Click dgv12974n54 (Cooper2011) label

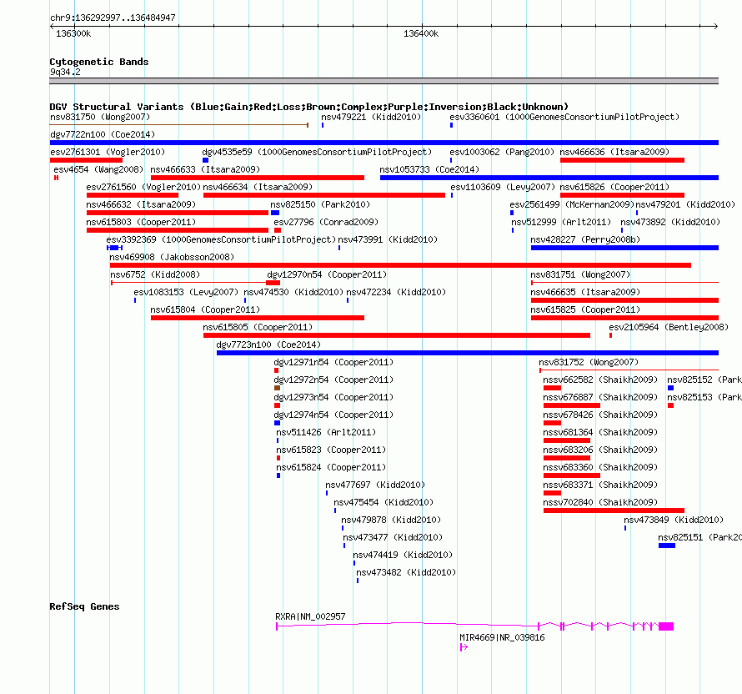[x=333, y=415]
